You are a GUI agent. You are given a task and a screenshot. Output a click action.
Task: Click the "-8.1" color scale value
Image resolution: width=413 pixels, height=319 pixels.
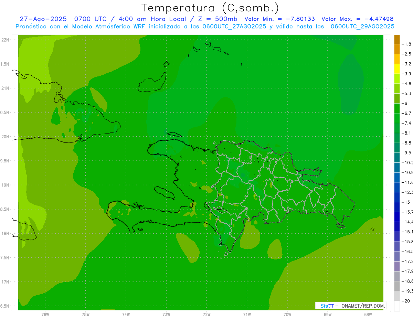tap(406, 133)
